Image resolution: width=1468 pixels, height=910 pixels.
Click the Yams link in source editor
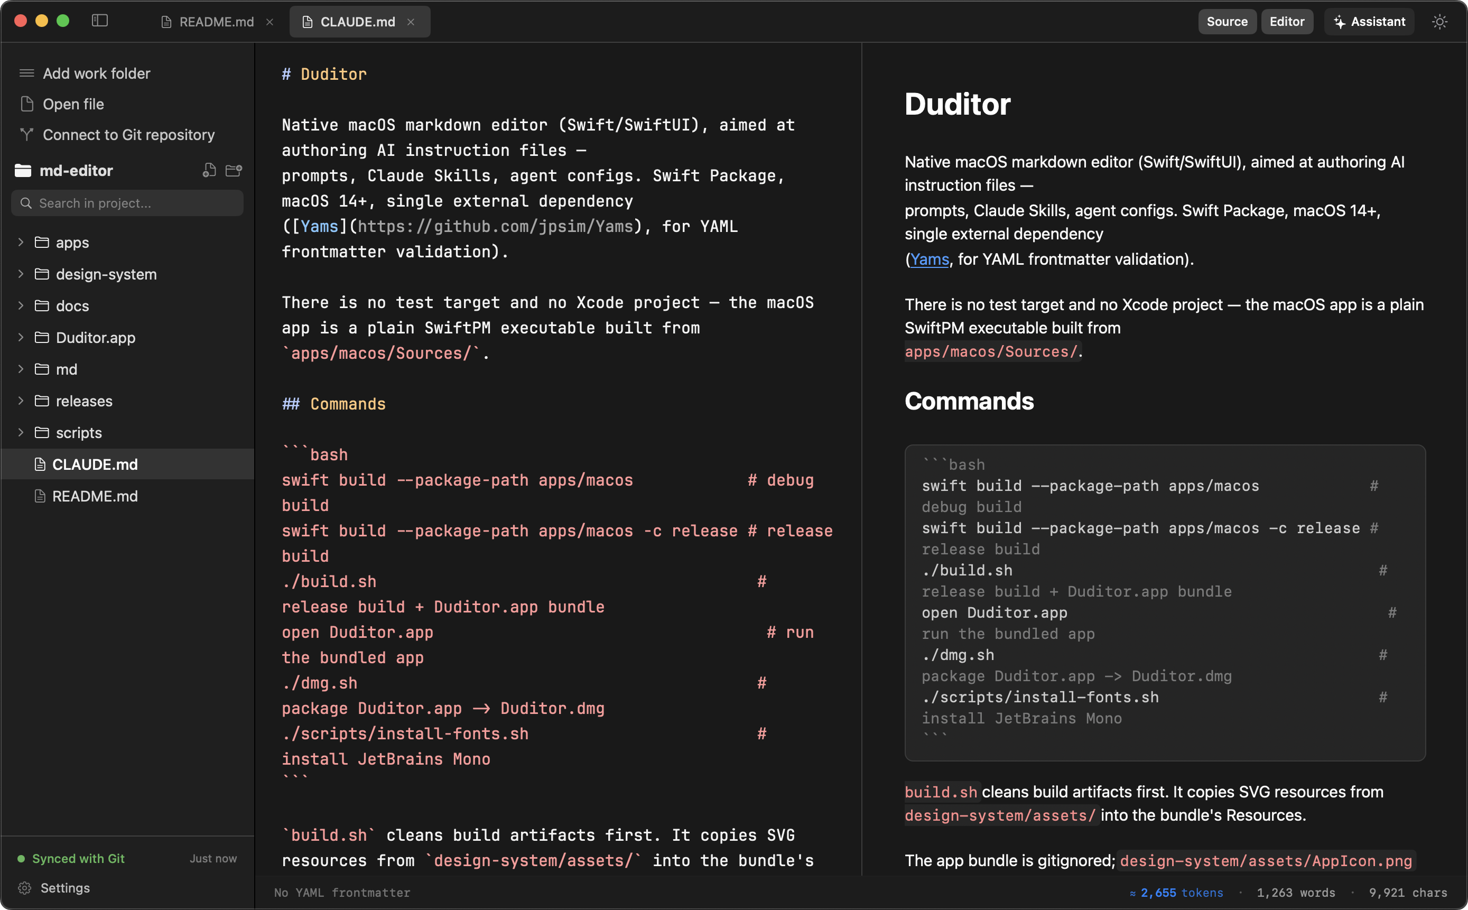[320, 226]
